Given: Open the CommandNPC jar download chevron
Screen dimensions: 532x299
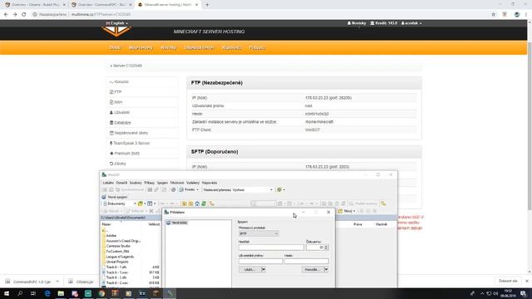Looking at the screenshot, I should pos(57,282).
